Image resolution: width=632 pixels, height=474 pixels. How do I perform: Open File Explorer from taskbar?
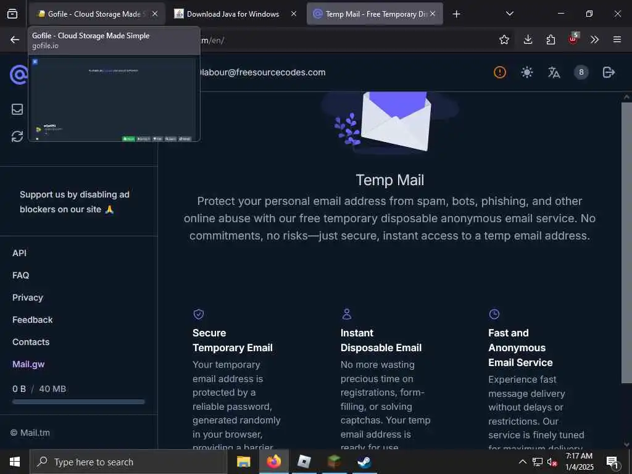point(243,462)
